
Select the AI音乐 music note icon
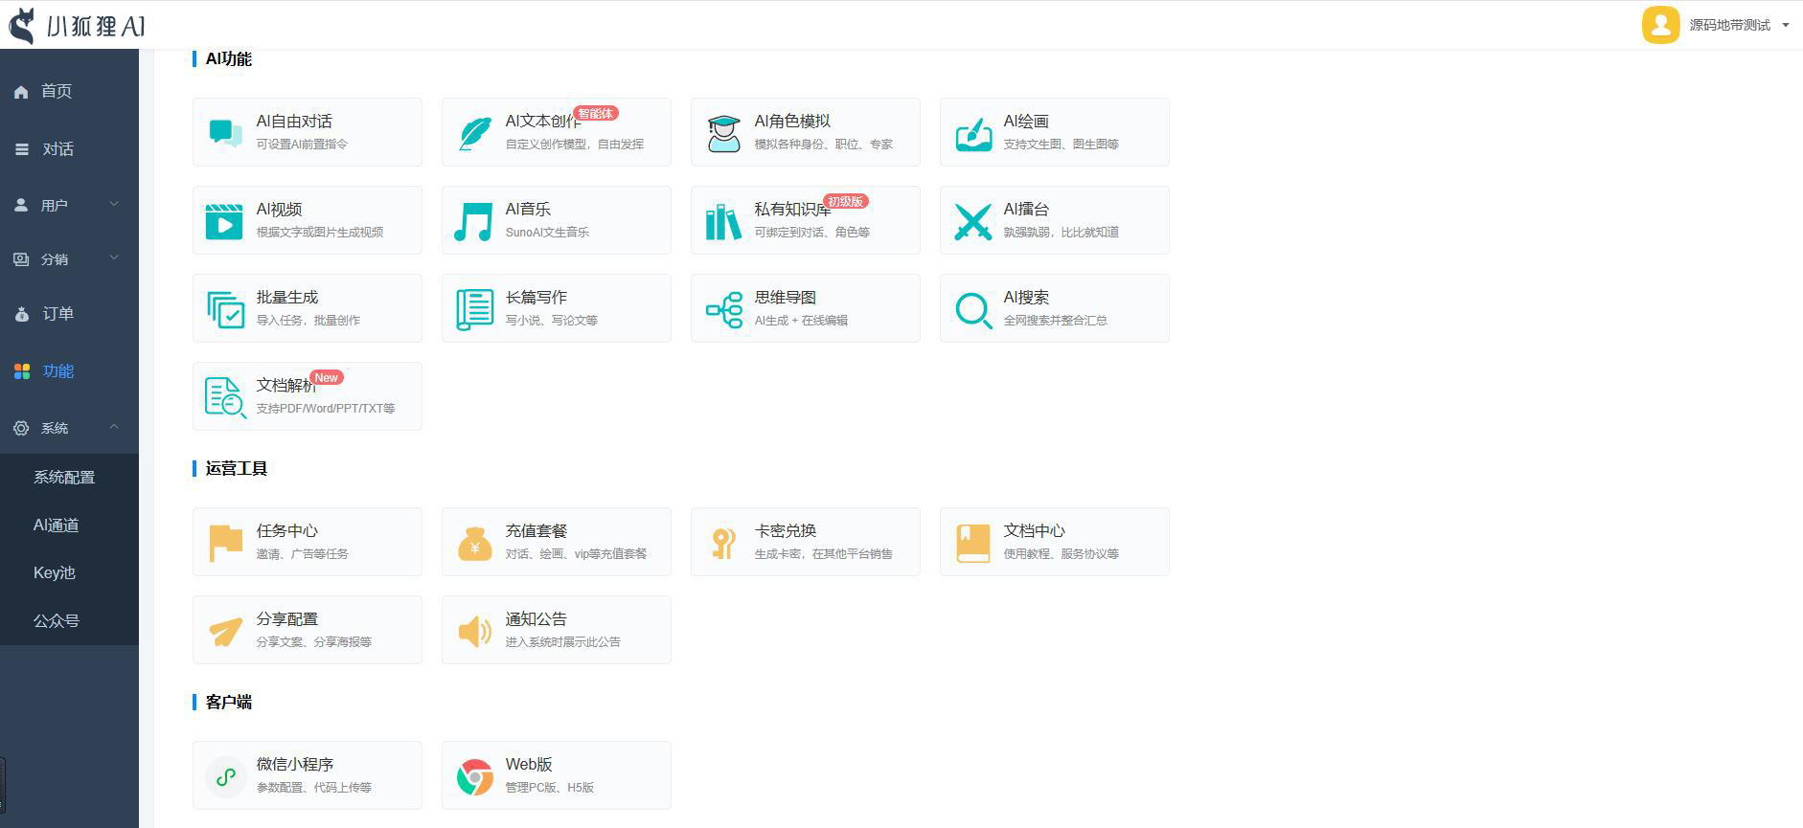473,221
